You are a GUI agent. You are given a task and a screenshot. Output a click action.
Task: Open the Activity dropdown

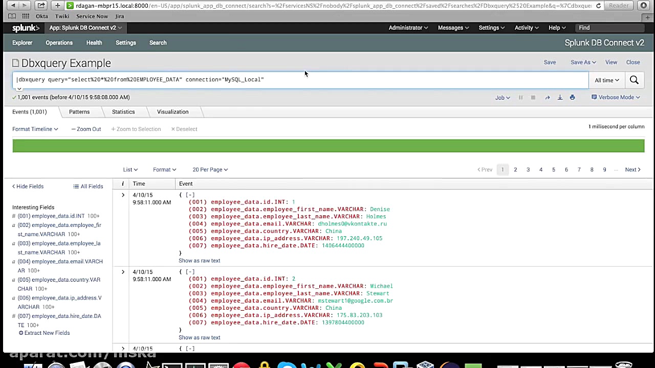point(527,28)
